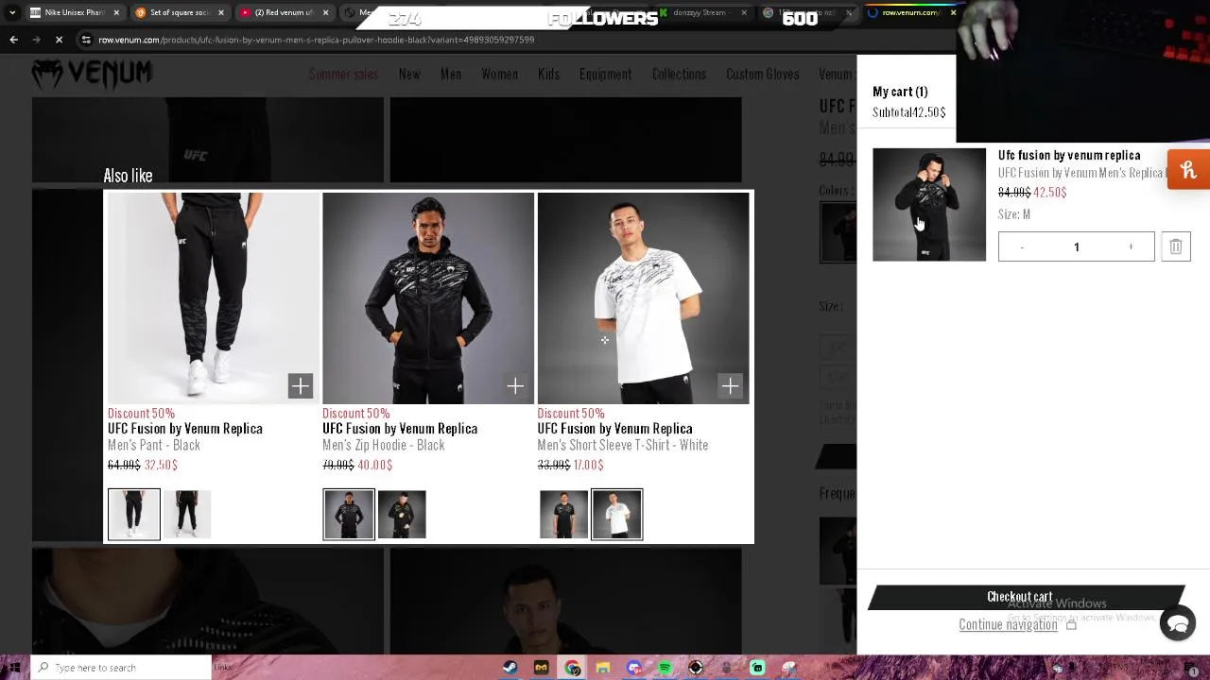Open Ufc fusion by venum replica cart title

(1069, 155)
